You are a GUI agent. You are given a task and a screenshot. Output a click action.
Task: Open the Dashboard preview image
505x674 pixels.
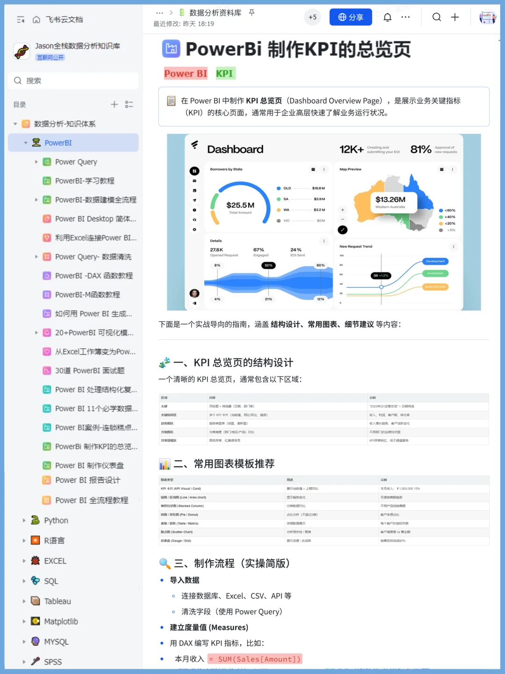tap(324, 222)
